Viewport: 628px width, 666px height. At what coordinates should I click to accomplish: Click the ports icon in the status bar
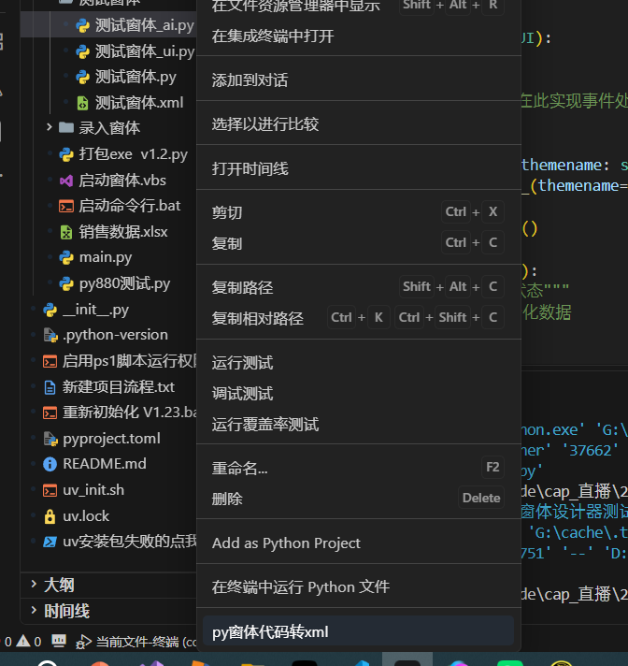59,641
